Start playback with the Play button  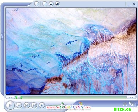pos(10,105)
